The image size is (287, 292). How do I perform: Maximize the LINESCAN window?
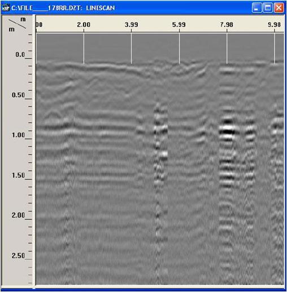click(x=268, y=8)
